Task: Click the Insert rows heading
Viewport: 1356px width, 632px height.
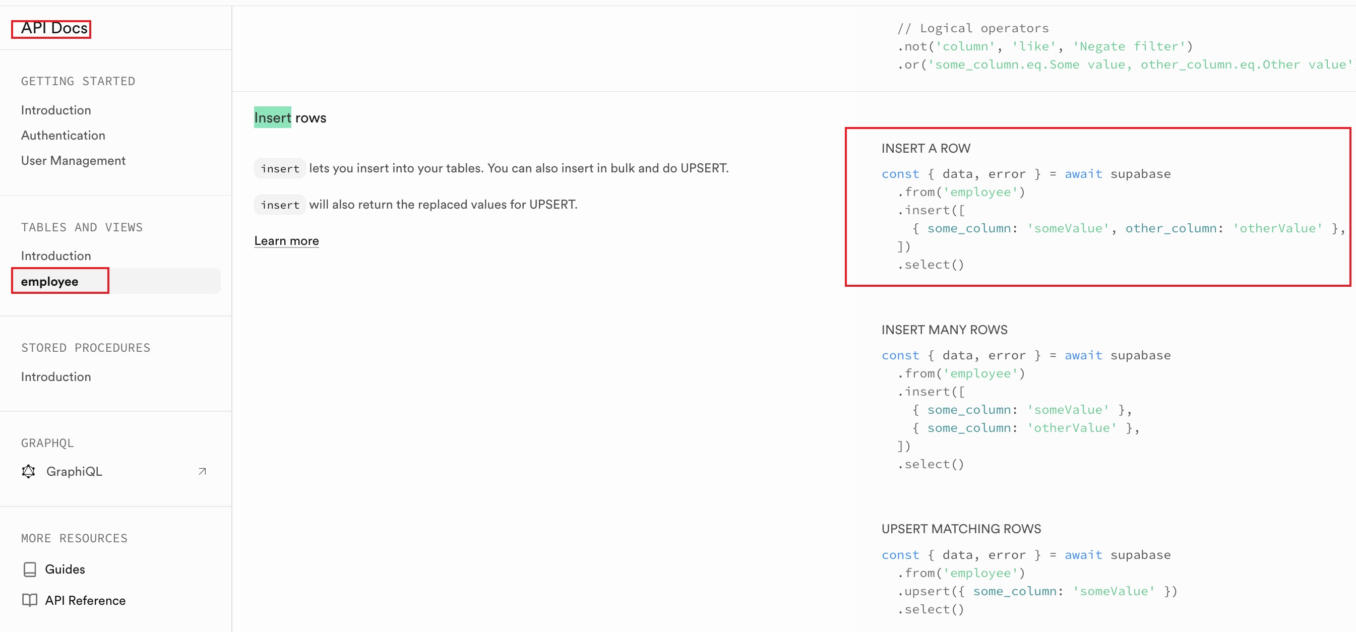Action: (x=290, y=118)
